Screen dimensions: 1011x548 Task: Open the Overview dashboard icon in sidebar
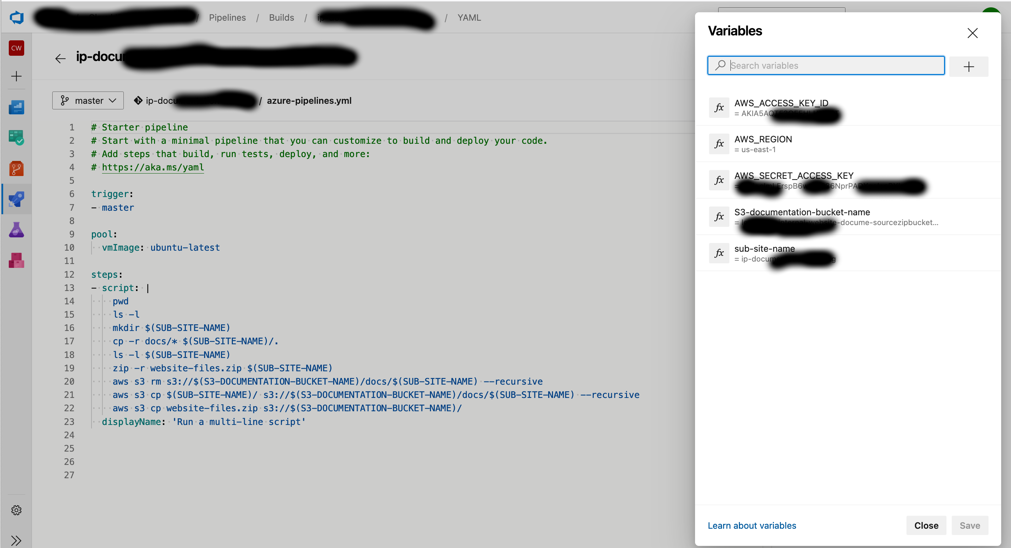pyautogui.click(x=16, y=107)
